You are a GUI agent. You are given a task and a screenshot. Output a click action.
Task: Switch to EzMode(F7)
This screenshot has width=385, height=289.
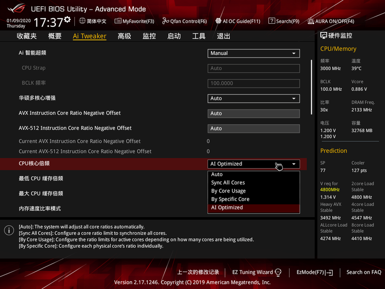click(314, 272)
